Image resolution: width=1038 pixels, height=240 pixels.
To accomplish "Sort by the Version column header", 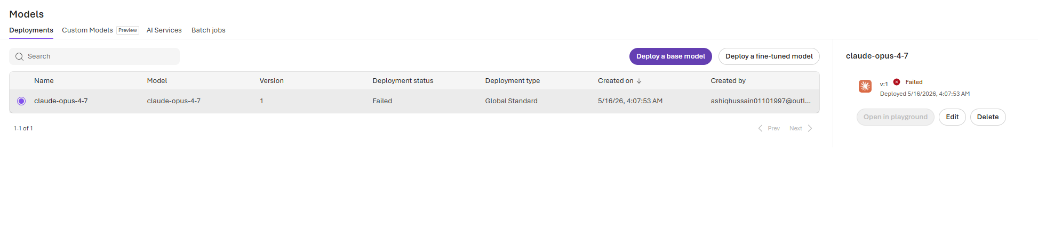I will [x=272, y=81].
